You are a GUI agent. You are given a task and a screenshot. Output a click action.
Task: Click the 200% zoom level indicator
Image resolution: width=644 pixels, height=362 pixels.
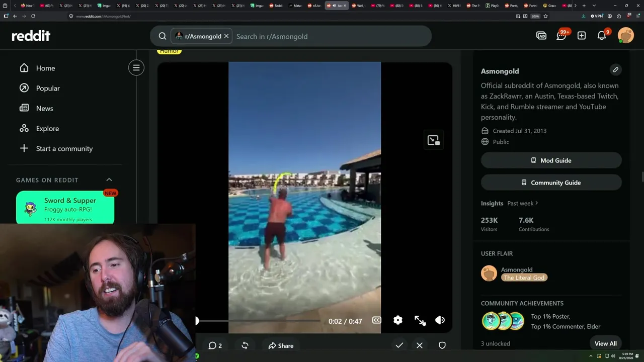(x=535, y=16)
